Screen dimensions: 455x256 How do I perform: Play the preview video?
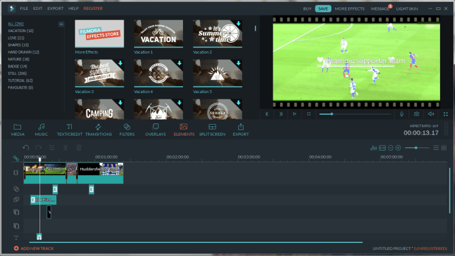294,114
